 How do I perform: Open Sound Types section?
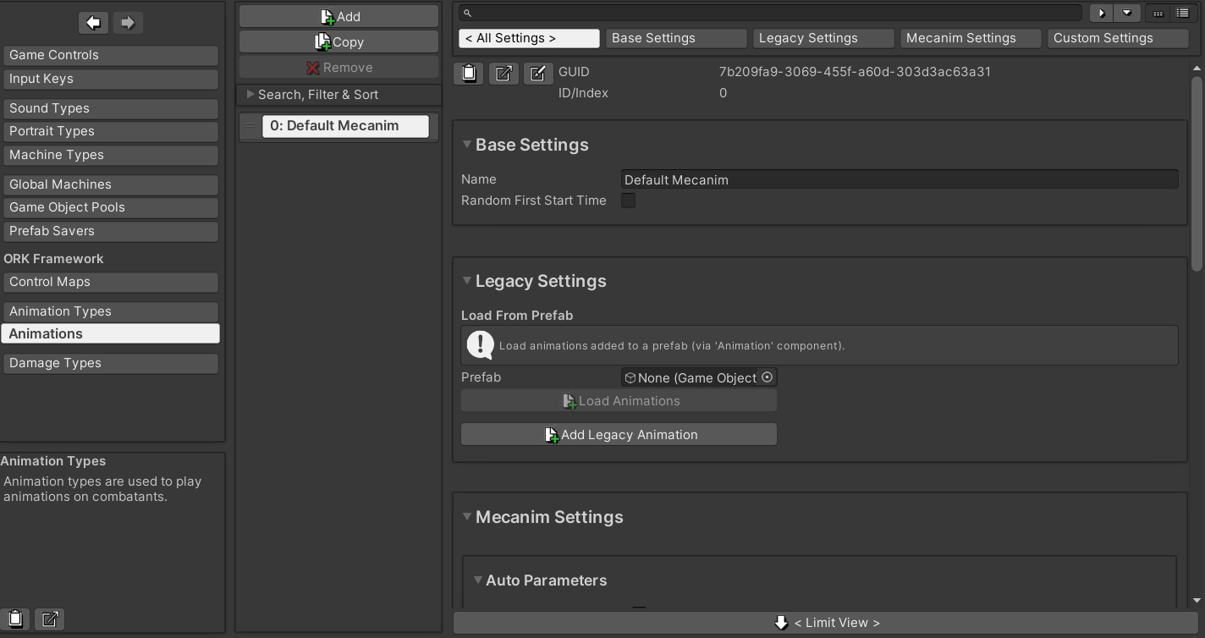110,108
